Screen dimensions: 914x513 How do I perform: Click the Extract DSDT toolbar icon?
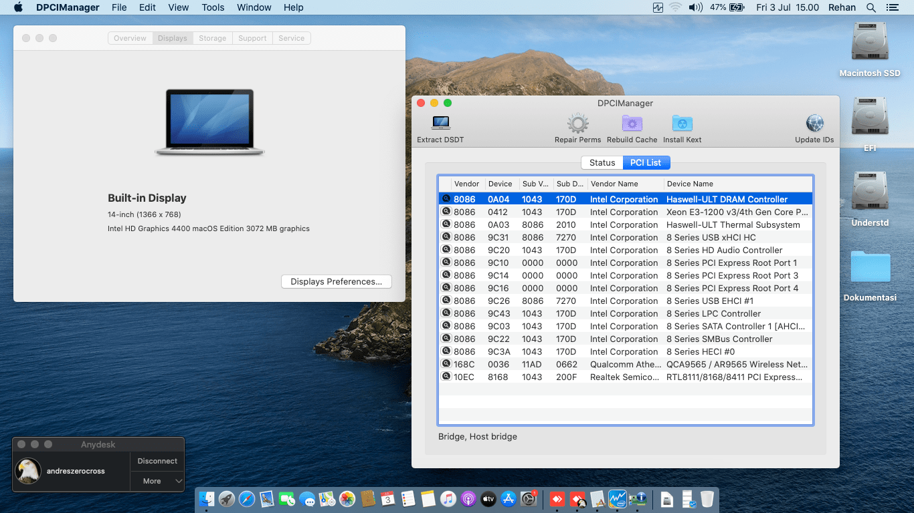pyautogui.click(x=440, y=124)
